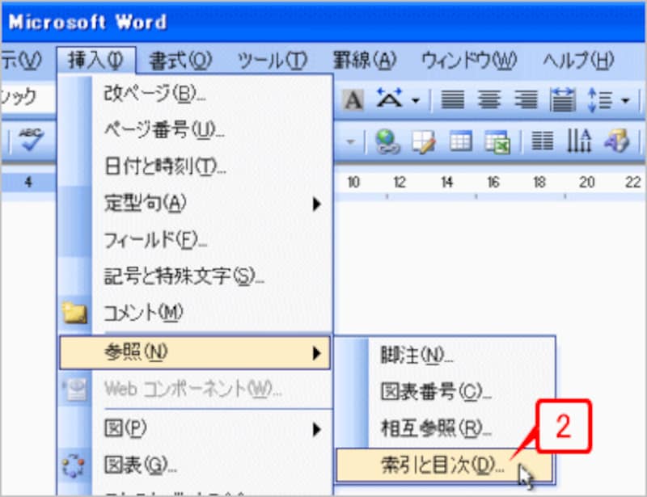This screenshot has width=647, height=497.
Task: Open the line spacing dropdown arrow
Action: [x=625, y=100]
